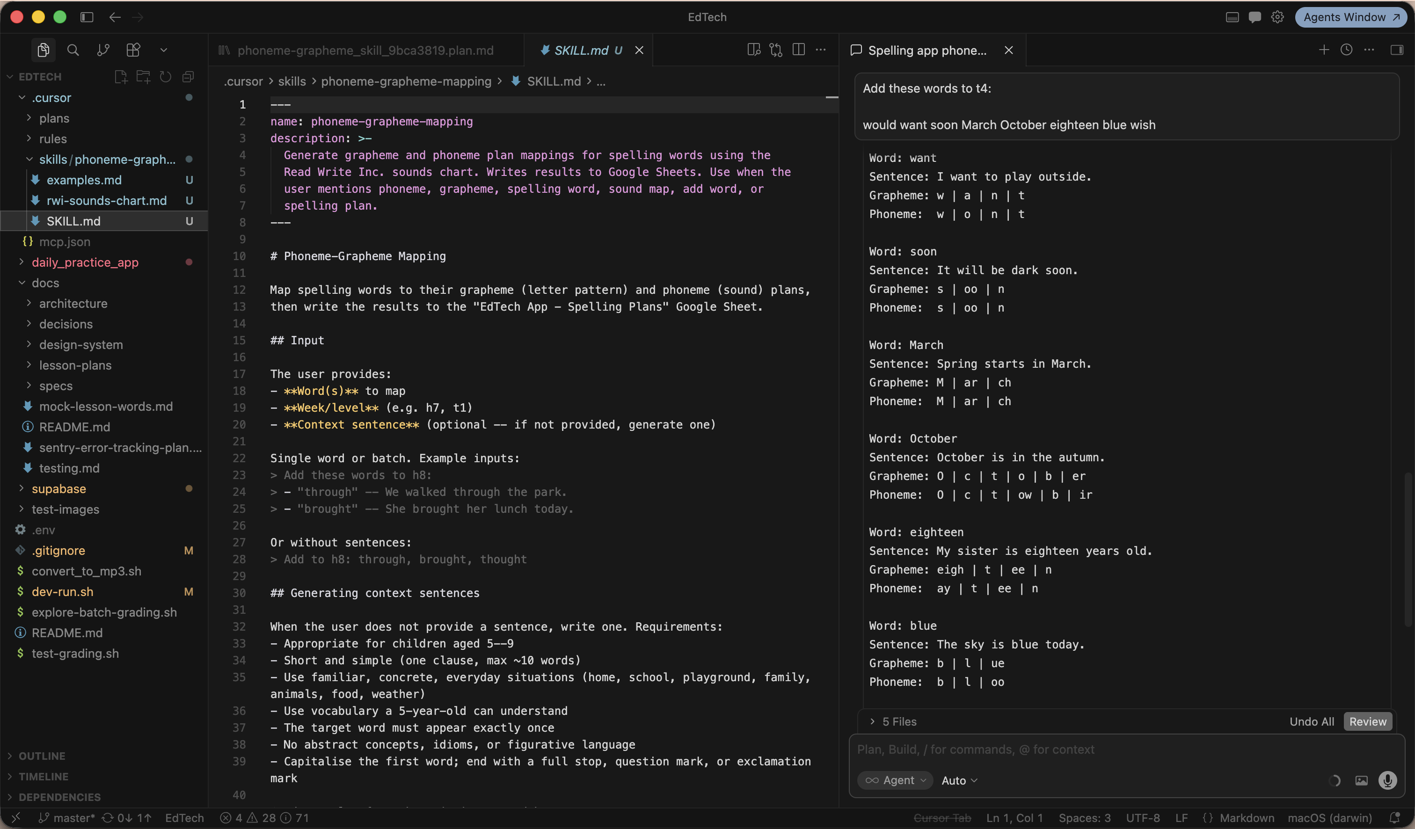1415x829 pixels.
Task: Open examples.md file
Action: 104,180
